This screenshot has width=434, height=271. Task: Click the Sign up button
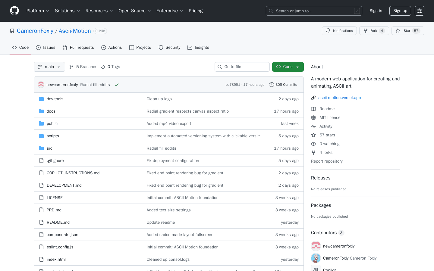400,11
